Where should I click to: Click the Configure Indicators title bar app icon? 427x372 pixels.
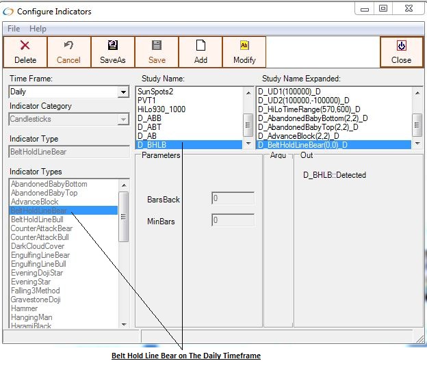(x=8, y=11)
